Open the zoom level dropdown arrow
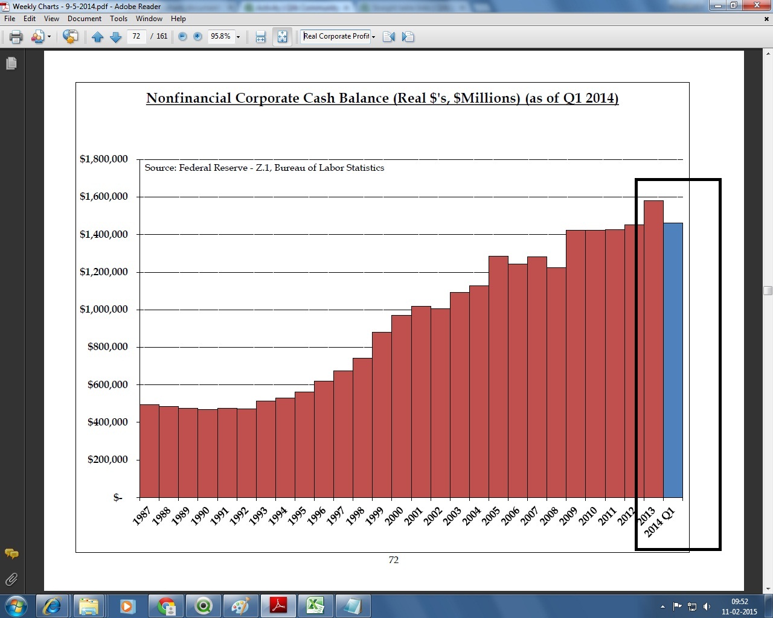 click(238, 37)
